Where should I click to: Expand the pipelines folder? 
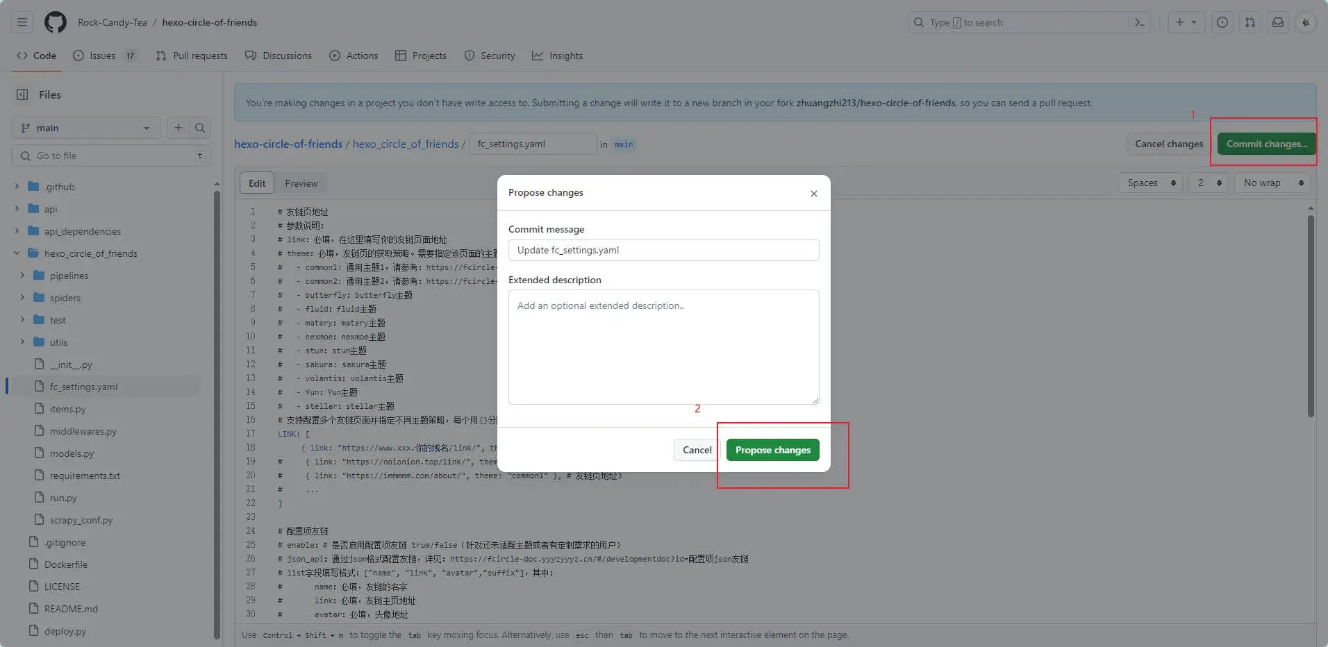tap(22, 276)
